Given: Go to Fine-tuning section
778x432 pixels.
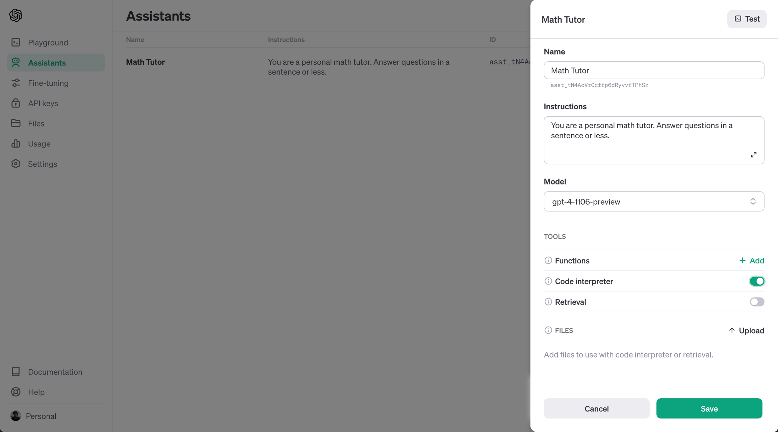Looking at the screenshot, I should point(48,83).
